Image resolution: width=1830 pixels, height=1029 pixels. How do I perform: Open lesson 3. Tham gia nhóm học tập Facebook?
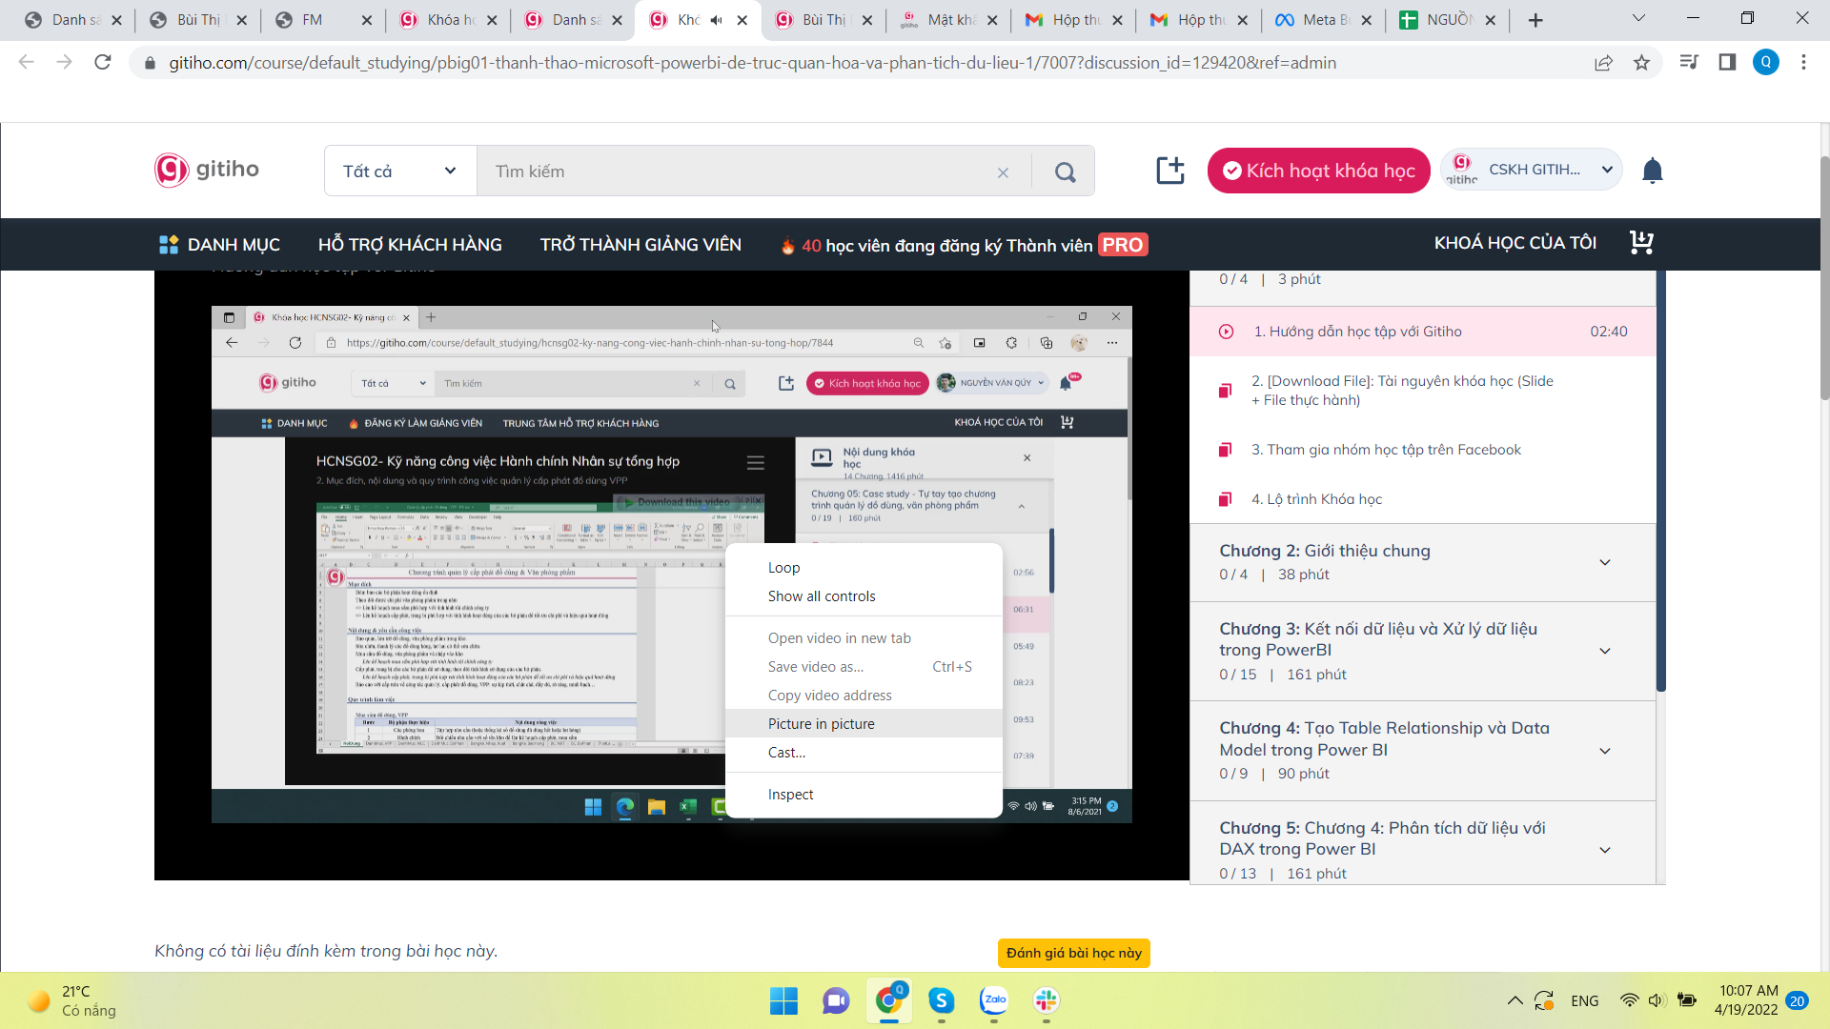point(1422,450)
